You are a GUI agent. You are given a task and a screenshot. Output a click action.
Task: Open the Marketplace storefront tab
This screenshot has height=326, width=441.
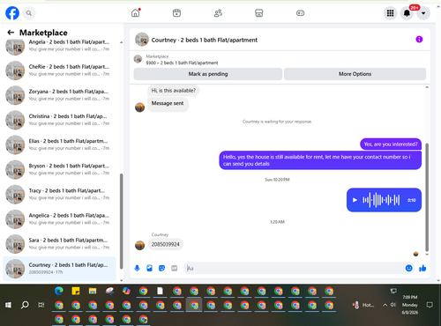pos(258,13)
